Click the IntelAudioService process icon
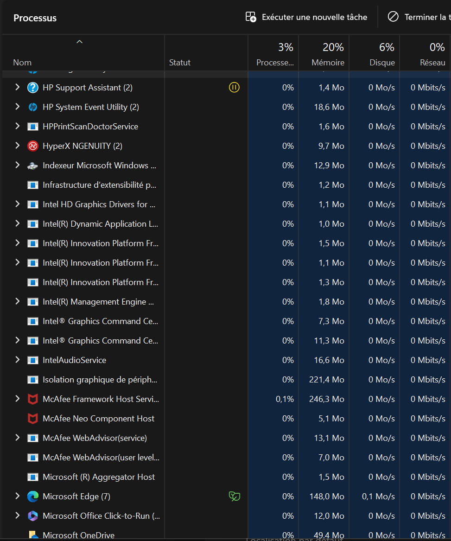The width and height of the screenshot is (451, 541). coord(33,360)
